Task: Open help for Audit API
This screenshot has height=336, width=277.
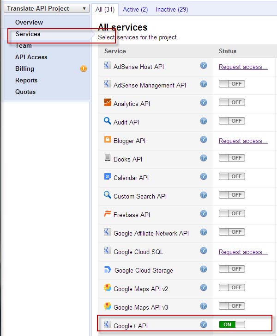Action: pyautogui.click(x=204, y=121)
